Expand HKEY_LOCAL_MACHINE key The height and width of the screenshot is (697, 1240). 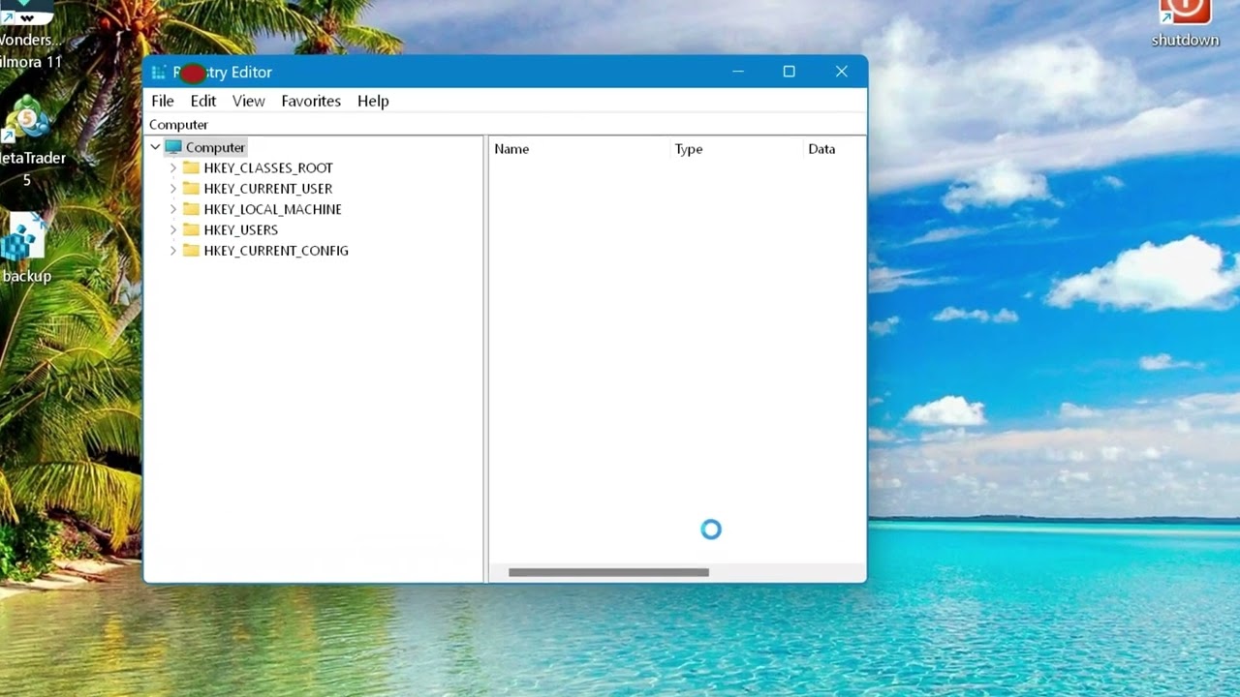pos(173,209)
